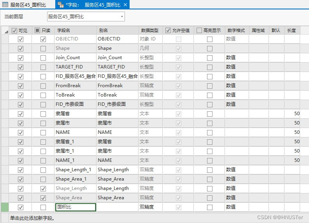Click the FID_市县级面 field name
Screen dimensions: 309x223
[x=75, y=104]
